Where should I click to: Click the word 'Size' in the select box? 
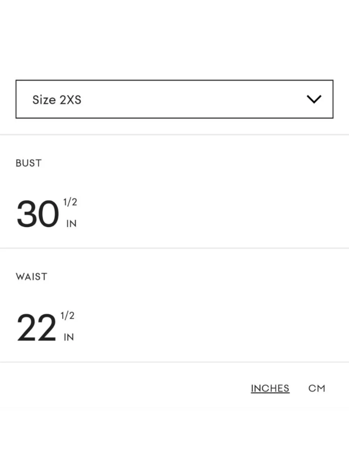[44, 100]
